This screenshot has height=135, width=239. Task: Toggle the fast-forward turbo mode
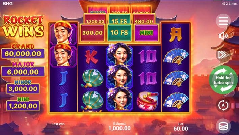point(223,55)
